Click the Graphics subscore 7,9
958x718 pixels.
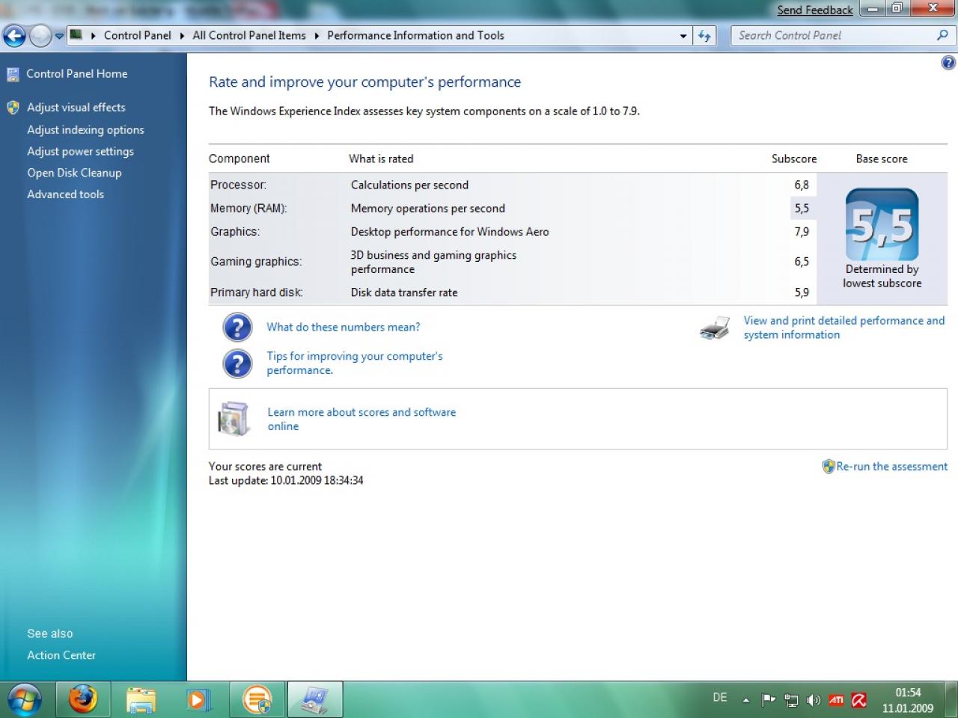point(802,231)
